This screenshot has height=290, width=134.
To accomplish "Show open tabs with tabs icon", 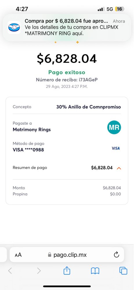I will tap(123, 271).
